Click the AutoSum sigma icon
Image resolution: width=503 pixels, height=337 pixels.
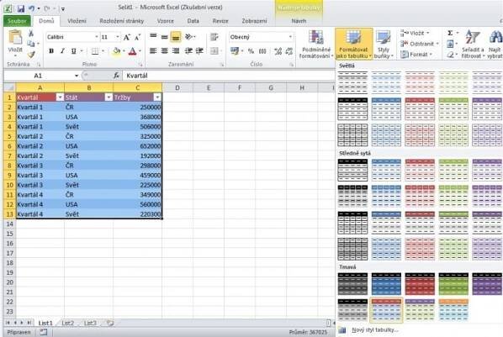450,33
